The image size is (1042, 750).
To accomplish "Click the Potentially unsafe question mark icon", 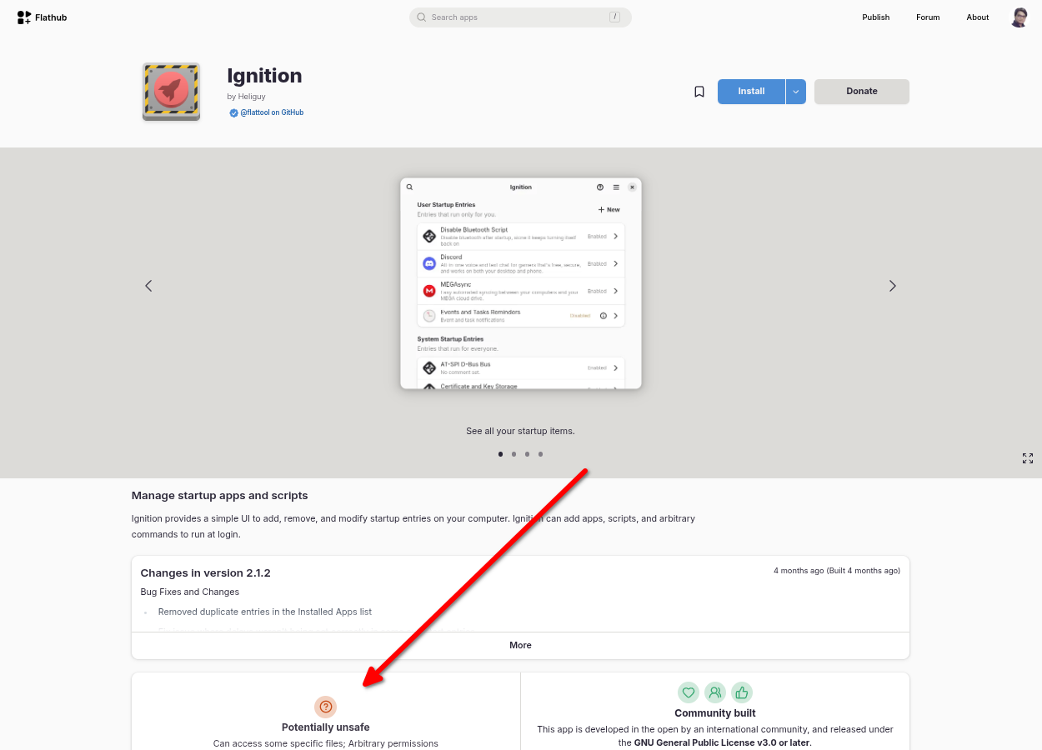I will (x=326, y=707).
